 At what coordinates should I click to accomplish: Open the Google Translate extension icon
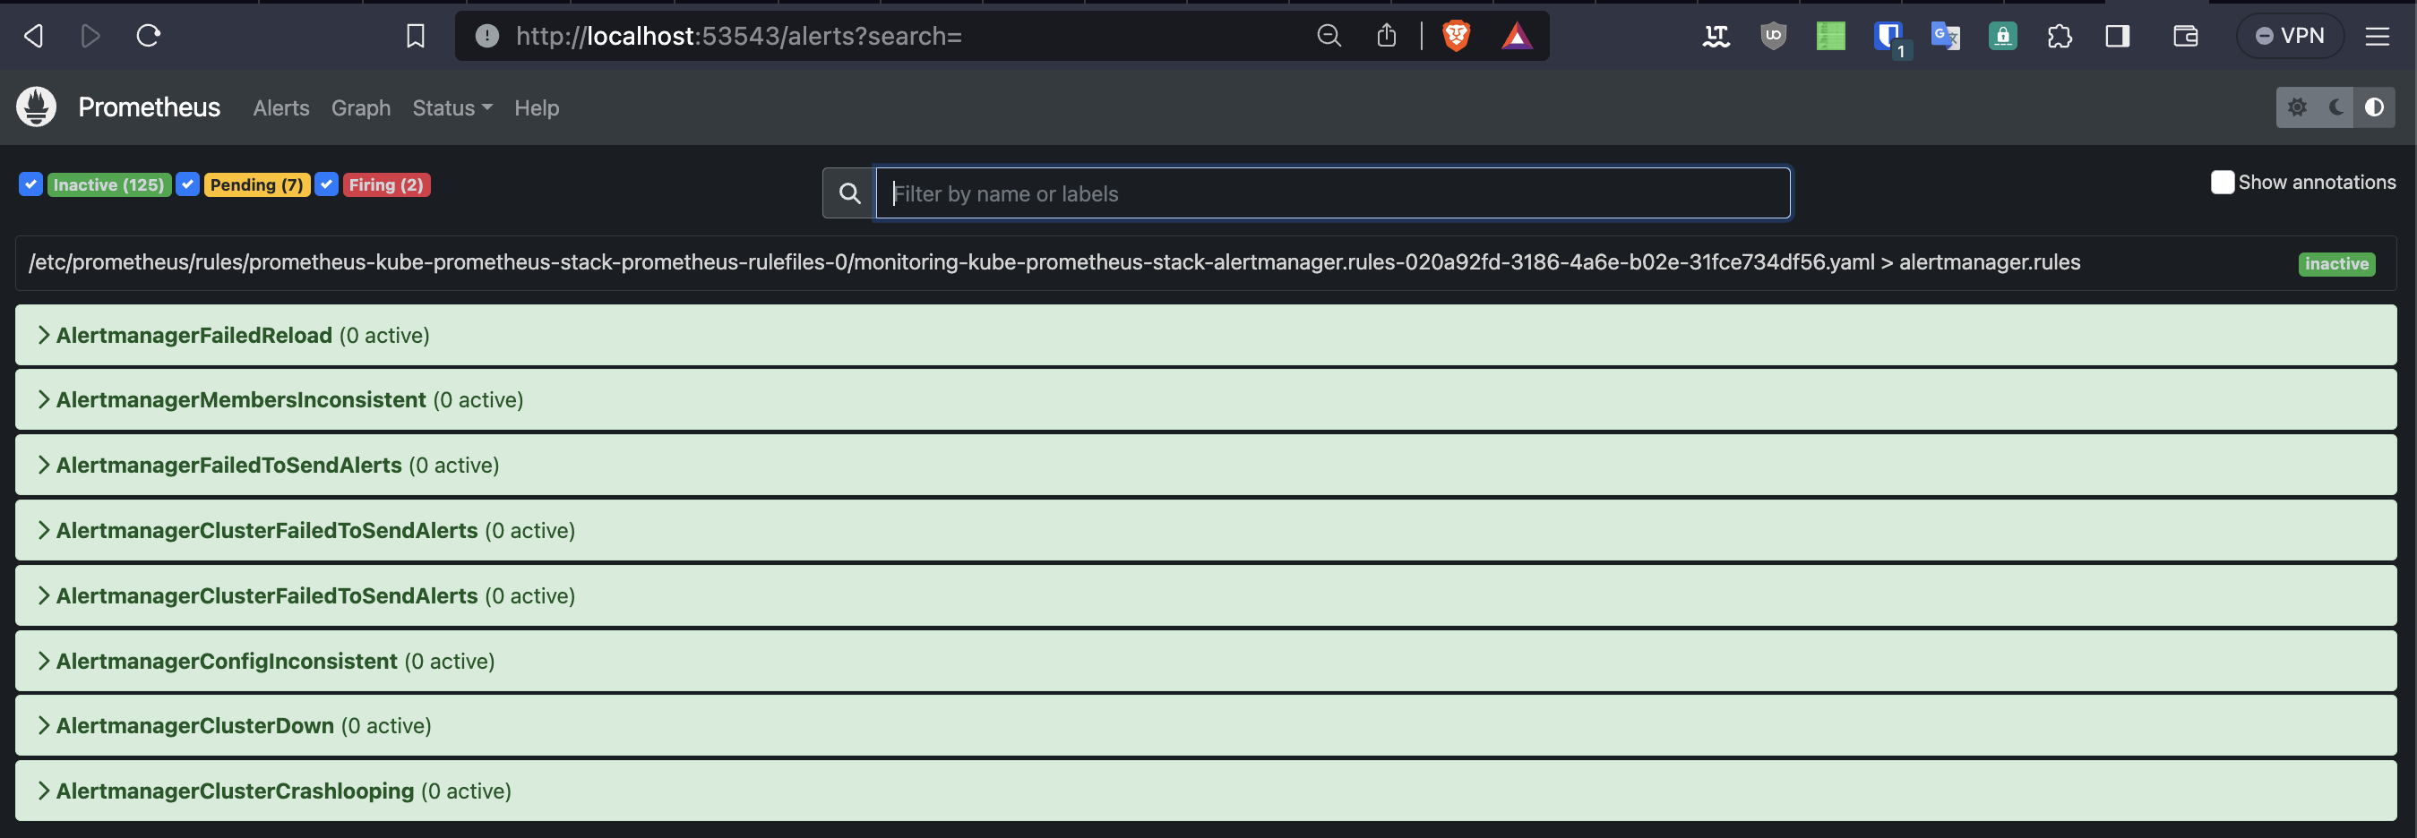1945,36
